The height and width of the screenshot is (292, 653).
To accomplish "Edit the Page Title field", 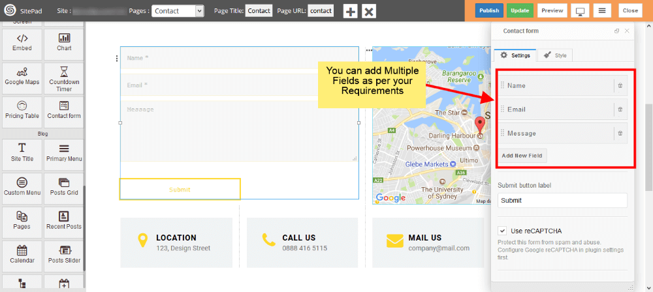I will pyautogui.click(x=259, y=11).
